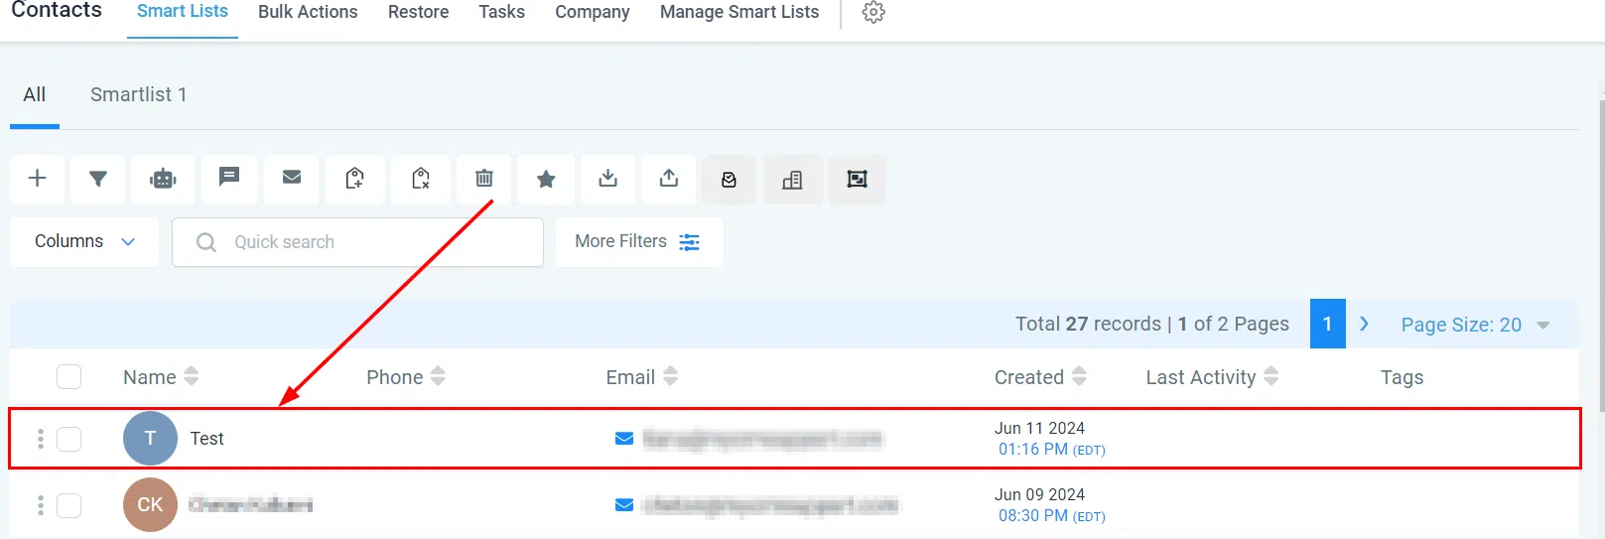The image size is (1605, 539).
Task: Click the delete contacts trash icon
Action: pos(484,179)
